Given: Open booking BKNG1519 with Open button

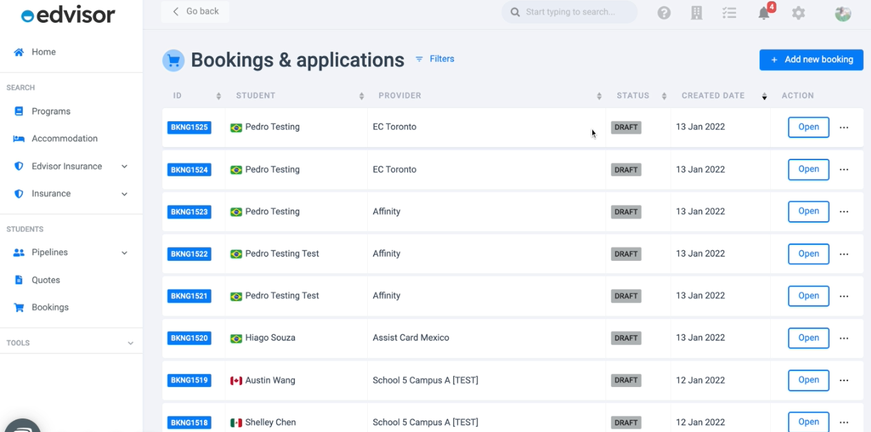Looking at the screenshot, I should point(809,380).
